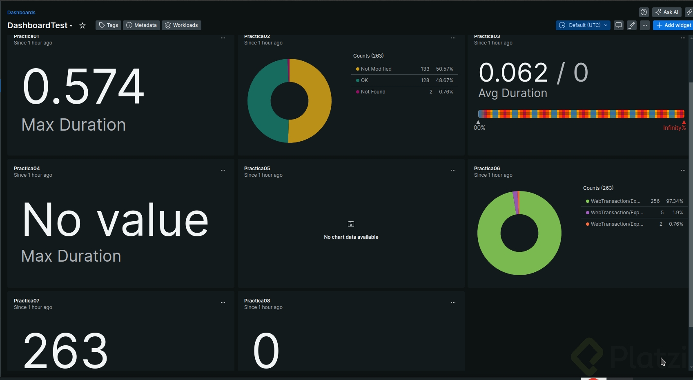Go back to Dashboards breadcrumb link
The width and height of the screenshot is (693, 380).
coord(21,13)
